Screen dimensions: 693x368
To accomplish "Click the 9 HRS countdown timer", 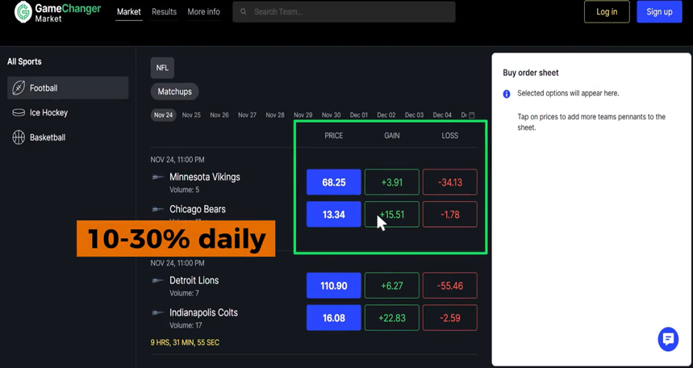I will click(185, 342).
